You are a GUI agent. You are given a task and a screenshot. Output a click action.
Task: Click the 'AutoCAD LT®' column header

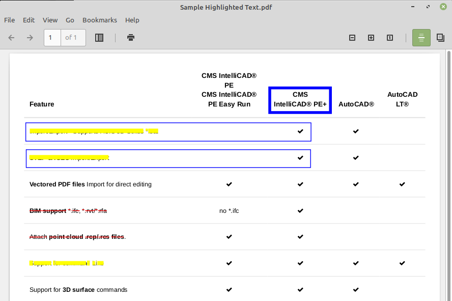(x=402, y=99)
